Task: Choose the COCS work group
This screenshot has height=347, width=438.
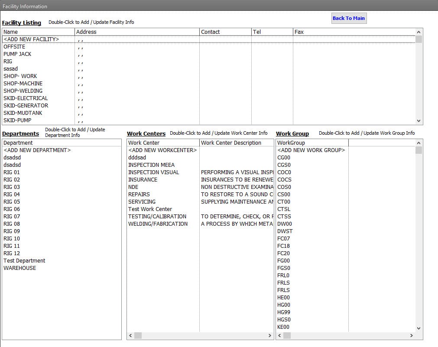Action: click(x=346, y=180)
